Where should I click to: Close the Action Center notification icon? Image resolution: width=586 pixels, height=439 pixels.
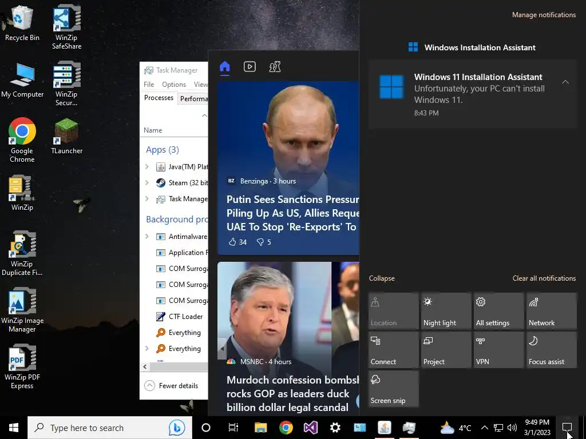coord(567,428)
